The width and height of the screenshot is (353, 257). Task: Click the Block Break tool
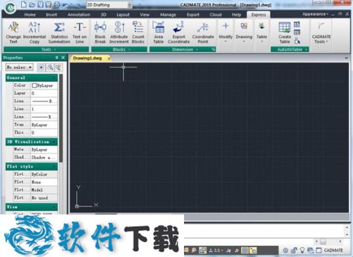tap(100, 33)
